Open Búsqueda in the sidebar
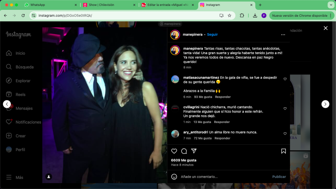 tap(20, 67)
